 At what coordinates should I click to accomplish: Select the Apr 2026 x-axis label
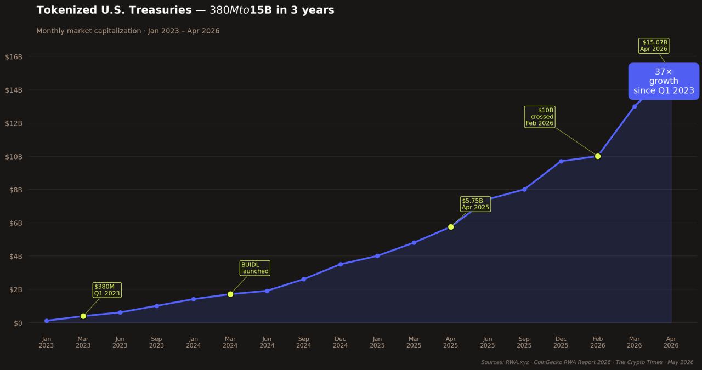(671, 342)
